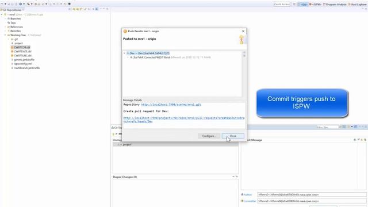Expand the Remotes node
The height and width of the screenshot is (207, 368).
[5, 31]
